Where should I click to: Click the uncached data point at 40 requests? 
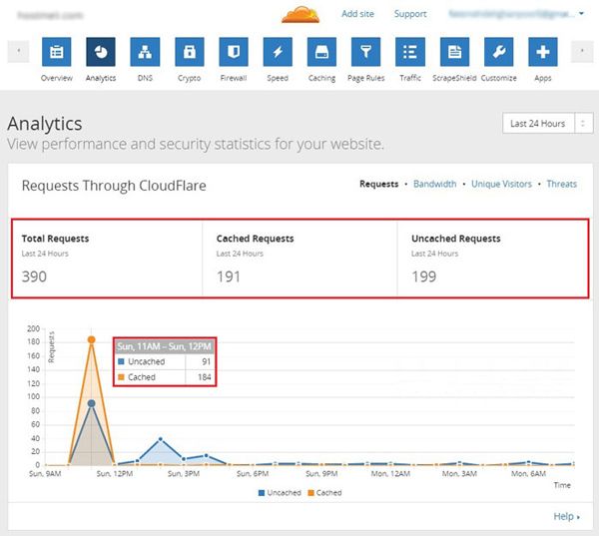(161, 439)
